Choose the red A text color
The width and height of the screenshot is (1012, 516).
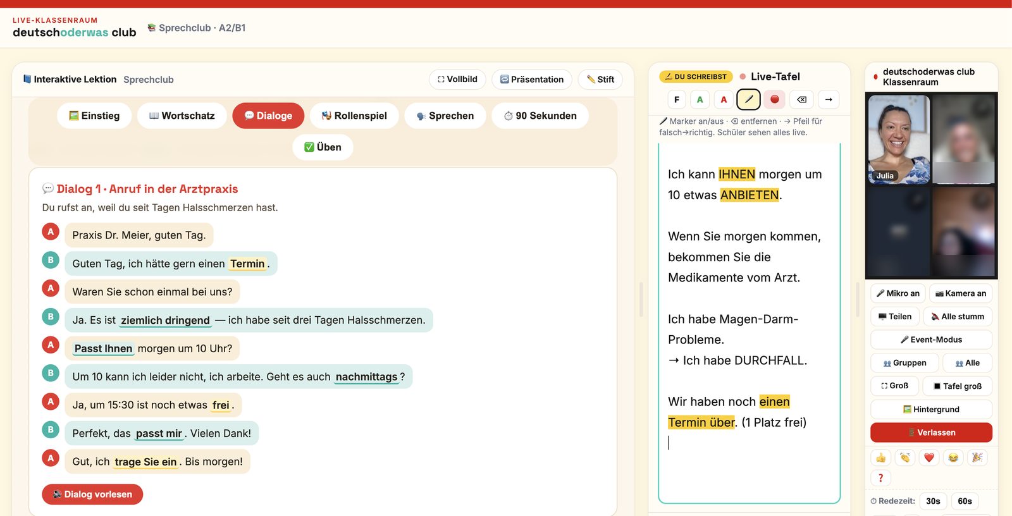click(x=724, y=99)
